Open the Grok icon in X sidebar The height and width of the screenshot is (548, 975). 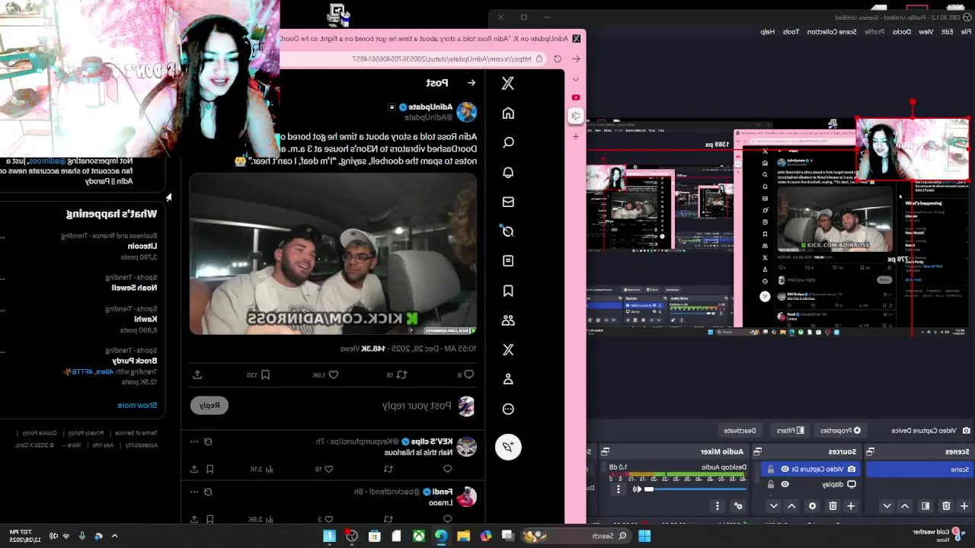[x=508, y=231]
